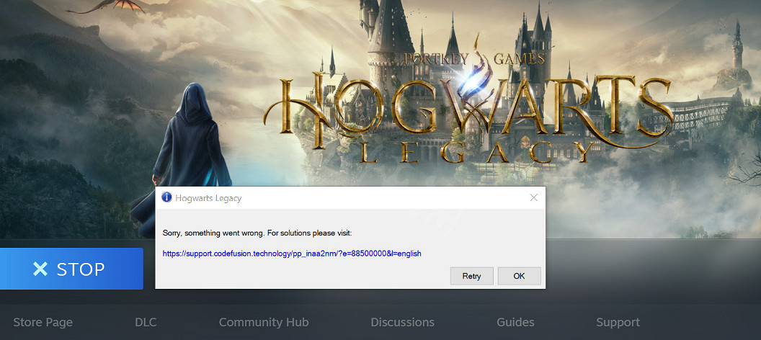Open the Guides tab
Screen dimensions: 761x340
[515, 322]
